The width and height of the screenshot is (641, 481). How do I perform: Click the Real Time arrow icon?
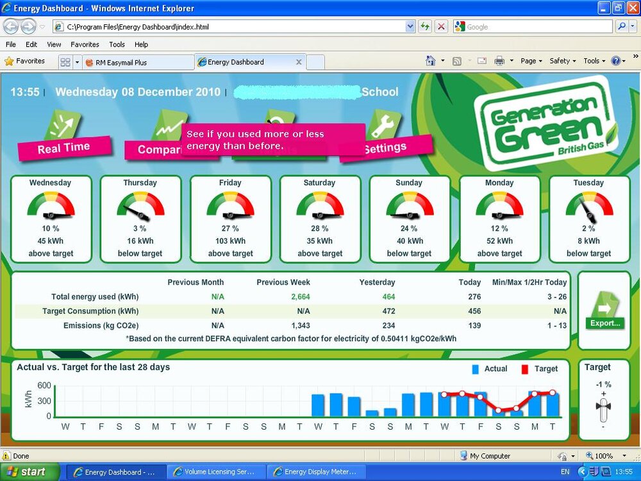(63, 125)
